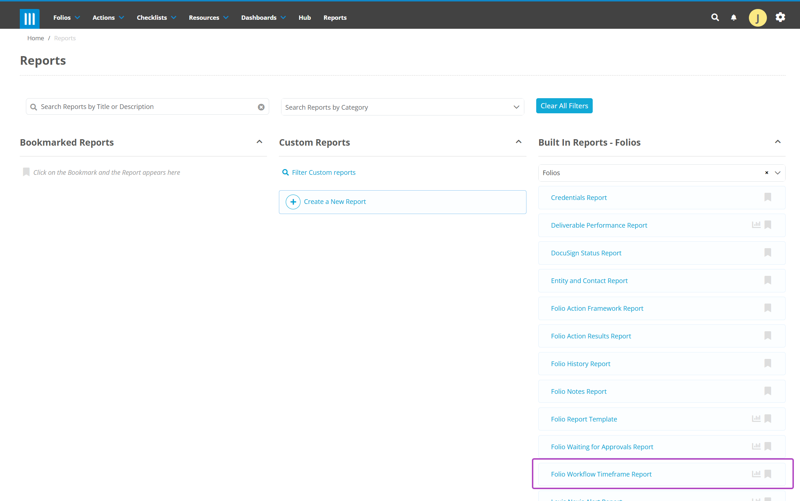The width and height of the screenshot is (800, 501).
Task: Expand the Actions navigation menu
Action: (x=108, y=18)
